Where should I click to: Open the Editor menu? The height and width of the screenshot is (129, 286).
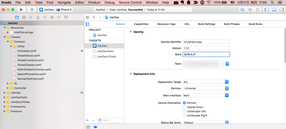[79, 2]
